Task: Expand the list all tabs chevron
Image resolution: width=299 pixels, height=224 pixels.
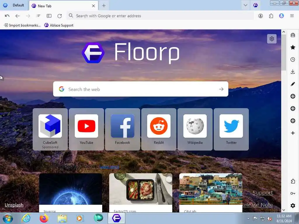Action: coord(245,5)
